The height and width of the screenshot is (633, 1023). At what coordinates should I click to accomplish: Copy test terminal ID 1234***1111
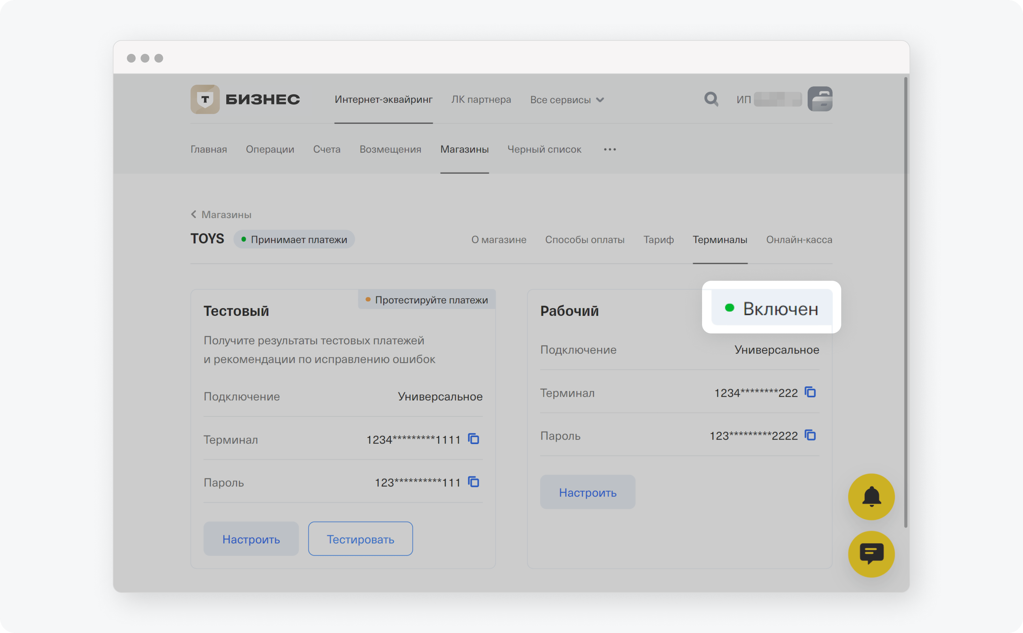tap(474, 439)
